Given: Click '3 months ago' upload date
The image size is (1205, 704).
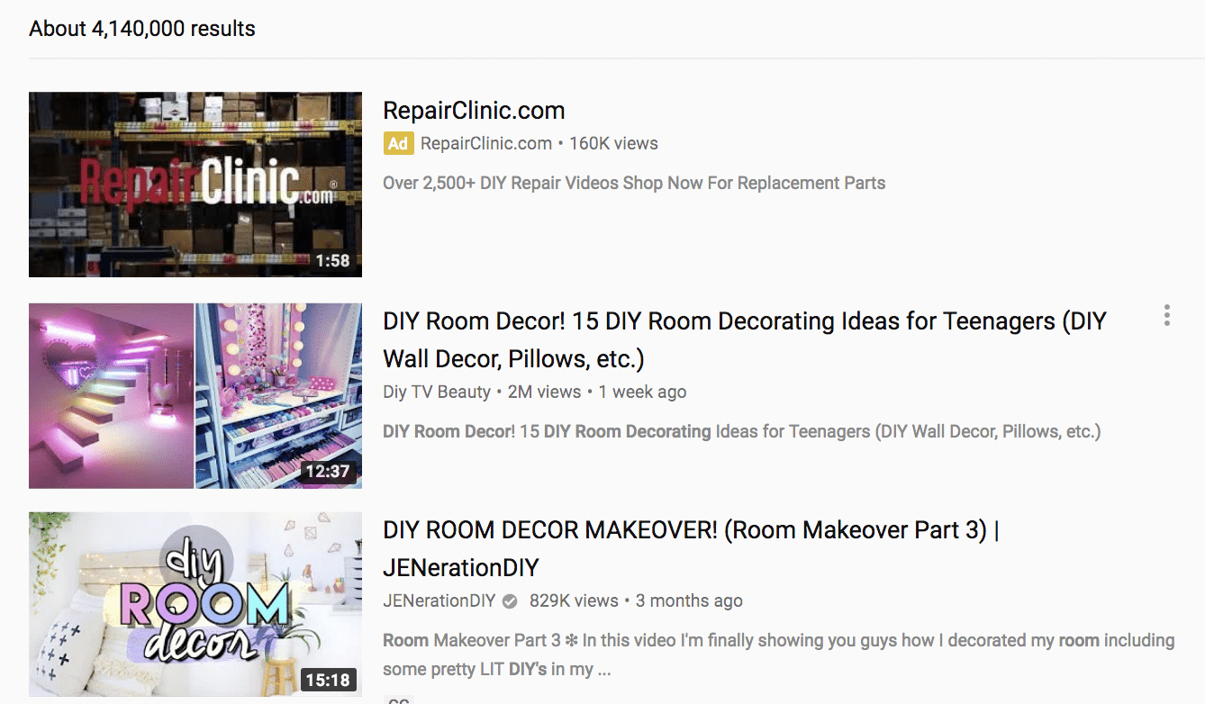Looking at the screenshot, I should [689, 600].
